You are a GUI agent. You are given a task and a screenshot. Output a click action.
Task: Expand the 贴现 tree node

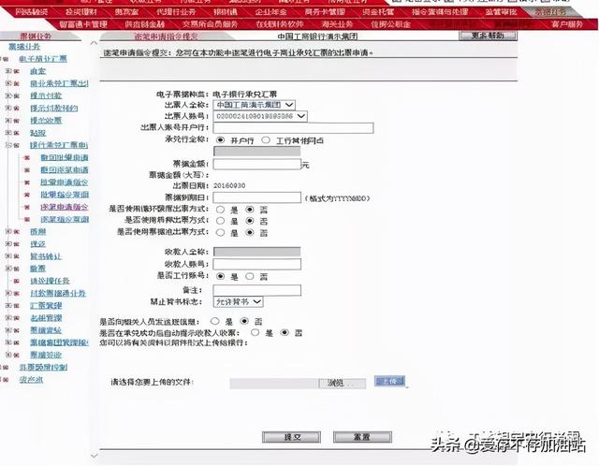pos(8,133)
